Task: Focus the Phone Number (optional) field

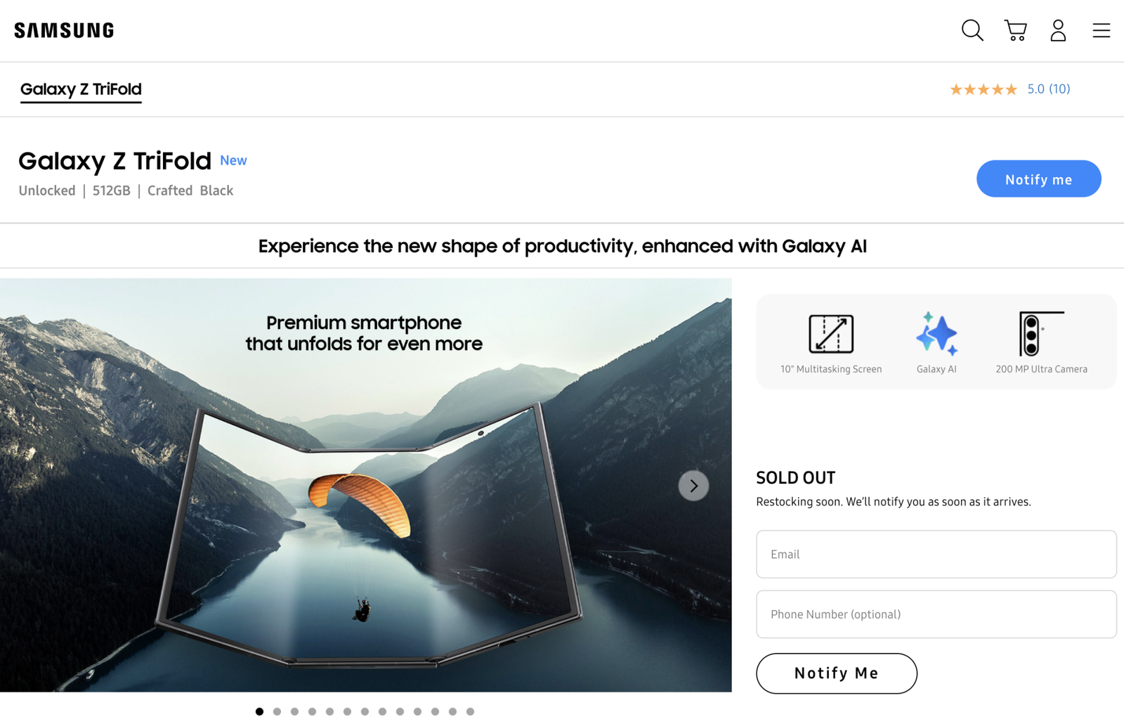Action: [936, 614]
